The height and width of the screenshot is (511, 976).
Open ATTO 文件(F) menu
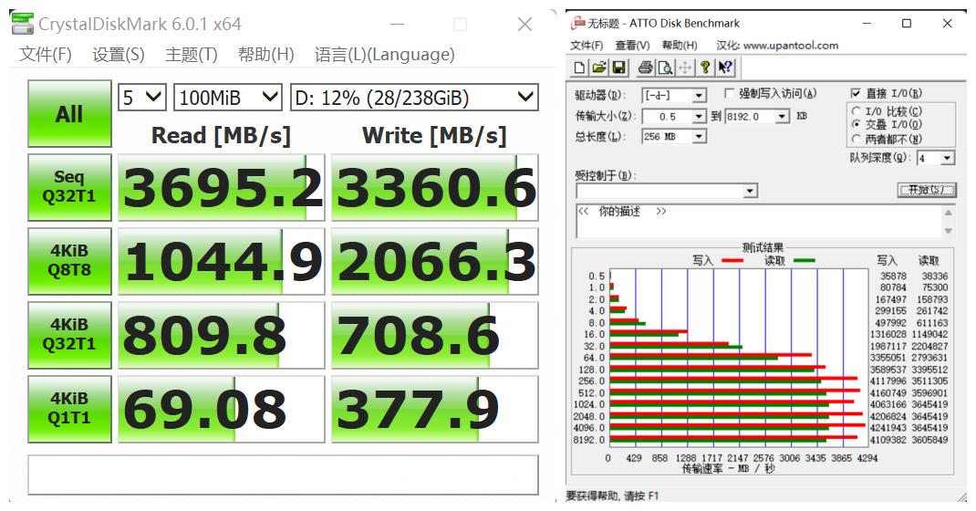coord(587,46)
